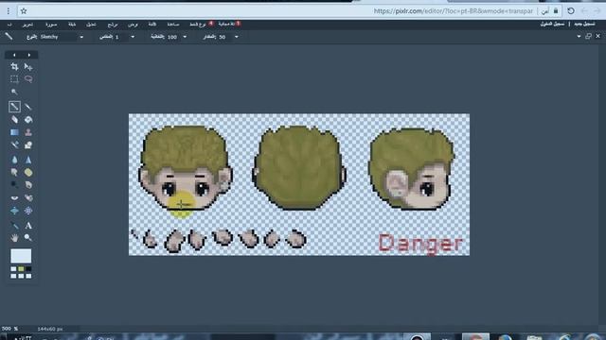Open the صورة (Image) menu
606x340 pixels.
click(51, 25)
